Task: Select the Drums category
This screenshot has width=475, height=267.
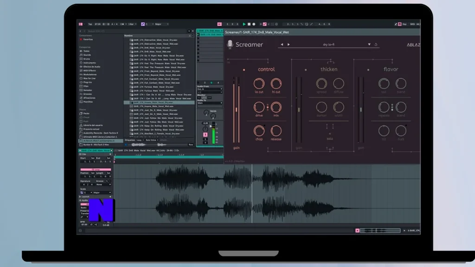Action: (x=87, y=59)
